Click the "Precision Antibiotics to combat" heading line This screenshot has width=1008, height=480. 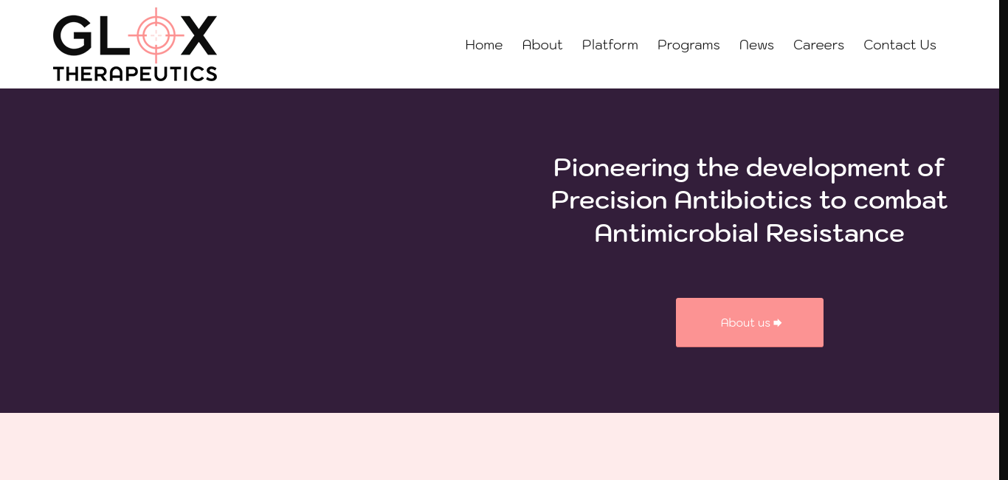click(x=748, y=201)
